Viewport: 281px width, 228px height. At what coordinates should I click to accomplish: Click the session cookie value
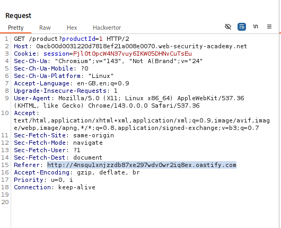coord(133,54)
